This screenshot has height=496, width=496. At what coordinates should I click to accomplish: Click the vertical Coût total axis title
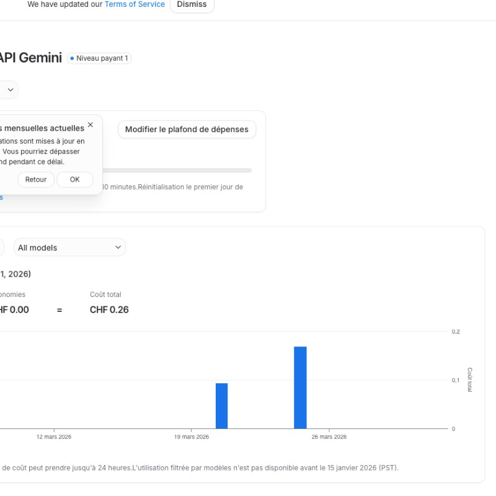coord(470,380)
